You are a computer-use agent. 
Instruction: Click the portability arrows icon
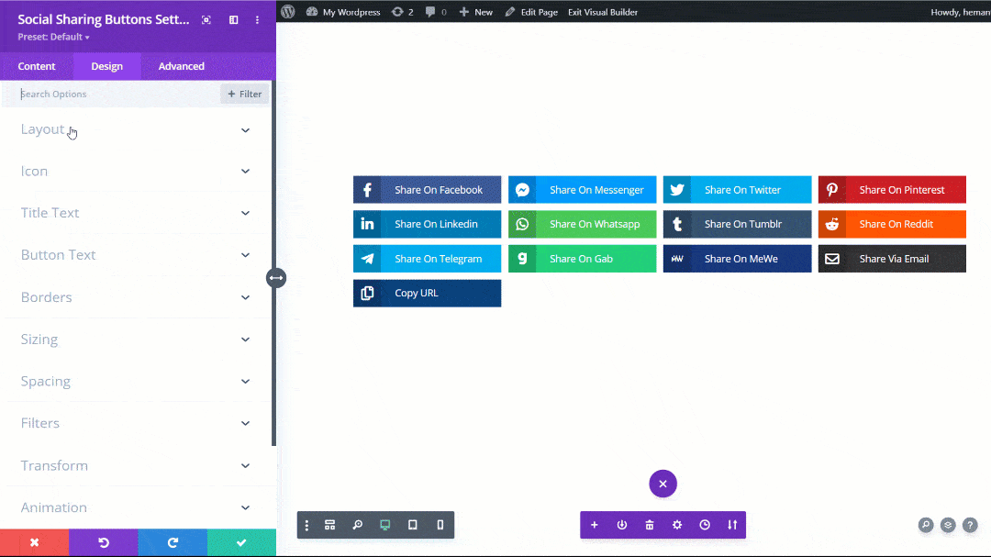tap(732, 525)
